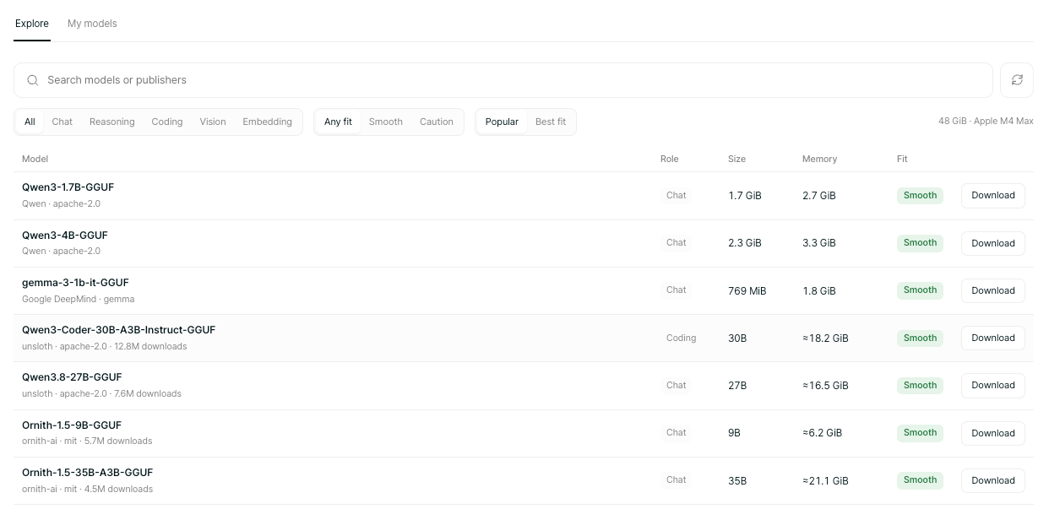Click the Fit column header
This screenshot has width=1049, height=509.
pyautogui.click(x=902, y=159)
